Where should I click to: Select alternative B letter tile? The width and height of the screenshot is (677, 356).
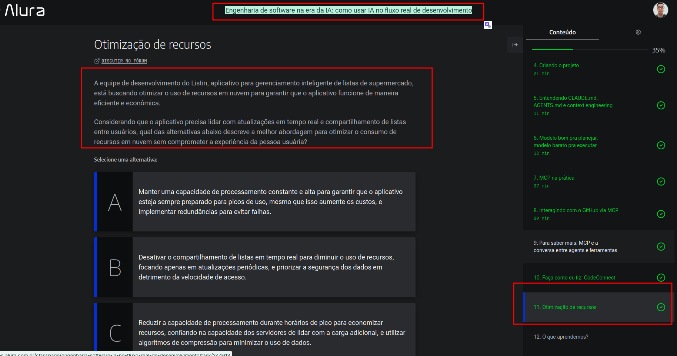click(x=115, y=267)
